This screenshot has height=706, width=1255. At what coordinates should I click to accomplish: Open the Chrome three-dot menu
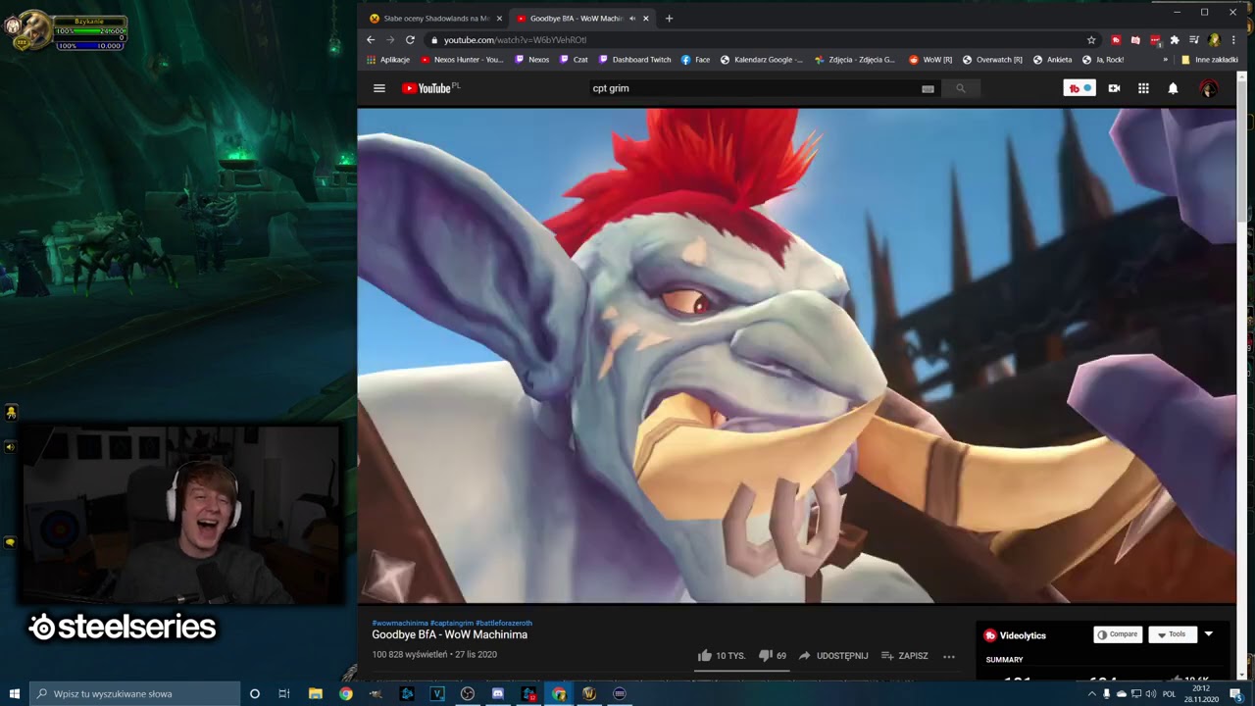point(1233,40)
